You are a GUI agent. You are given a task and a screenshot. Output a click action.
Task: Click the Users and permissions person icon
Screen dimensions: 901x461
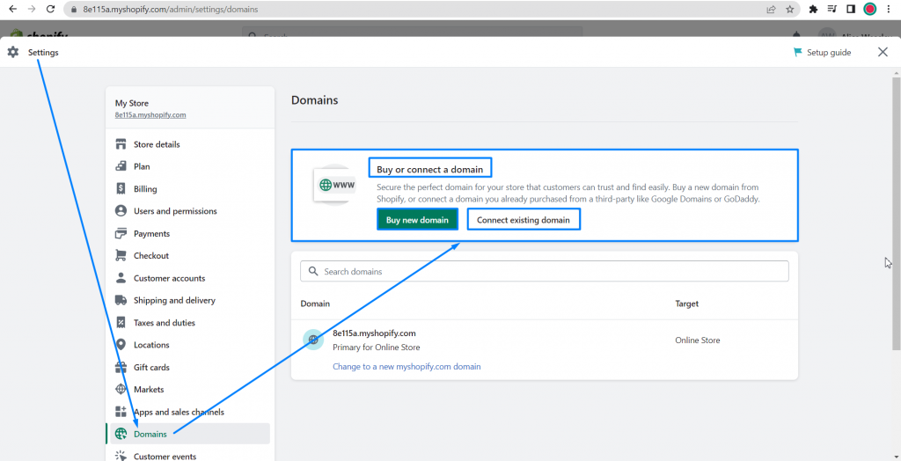(121, 211)
